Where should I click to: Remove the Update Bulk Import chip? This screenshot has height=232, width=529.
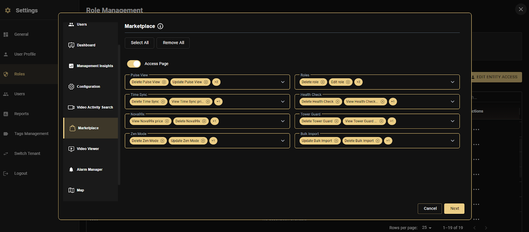point(336,141)
